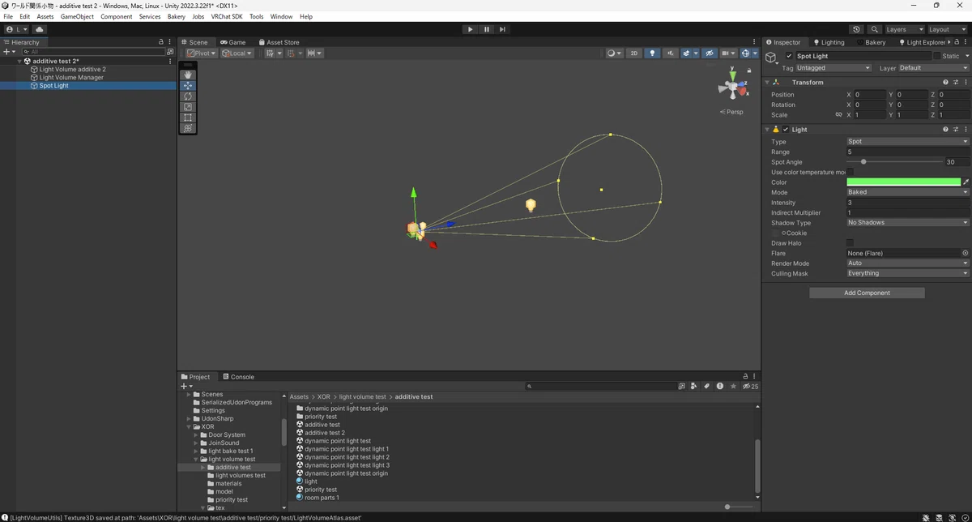This screenshot has height=522, width=972.
Task: Switch to the Console tab
Action: pyautogui.click(x=238, y=377)
